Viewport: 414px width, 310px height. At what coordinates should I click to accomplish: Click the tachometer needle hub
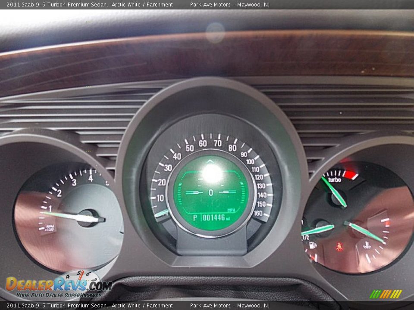coord(88,218)
